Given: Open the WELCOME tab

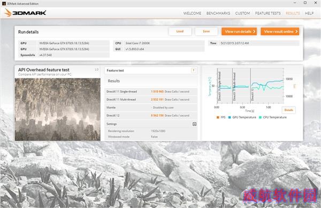Looking at the screenshot, I should click(x=192, y=13).
